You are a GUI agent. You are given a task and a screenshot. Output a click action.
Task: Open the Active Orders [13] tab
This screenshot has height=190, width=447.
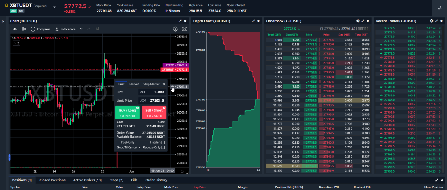pyautogui.click(x=87, y=180)
